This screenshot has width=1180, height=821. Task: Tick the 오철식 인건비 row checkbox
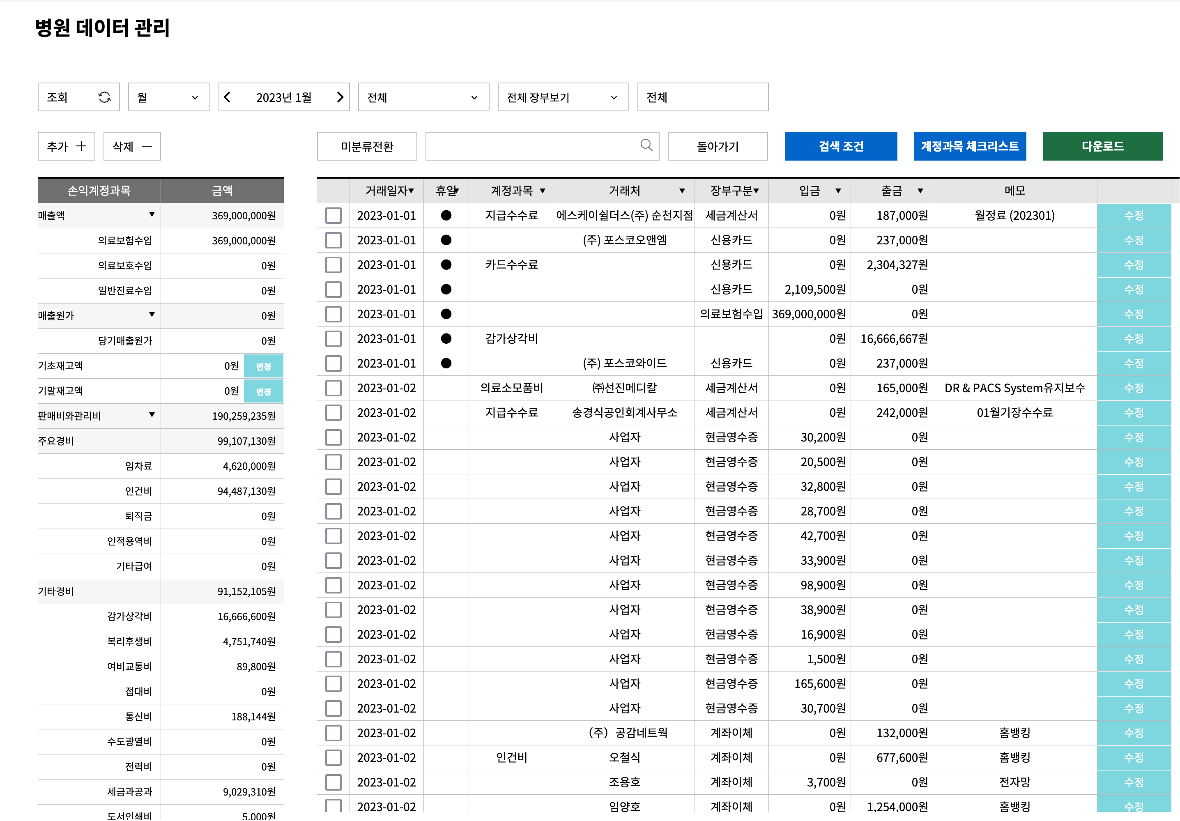pyautogui.click(x=333, y=758)
